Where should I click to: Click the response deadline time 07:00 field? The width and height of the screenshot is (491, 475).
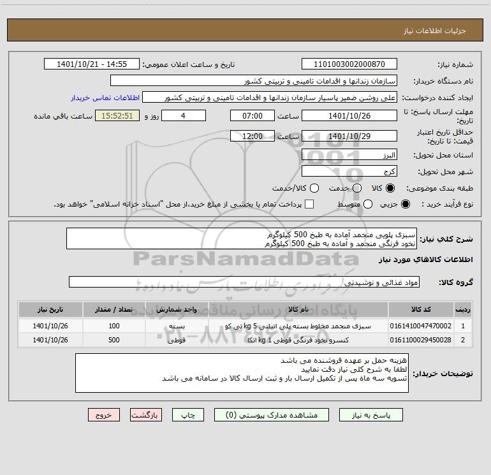(x=253, y=115)
